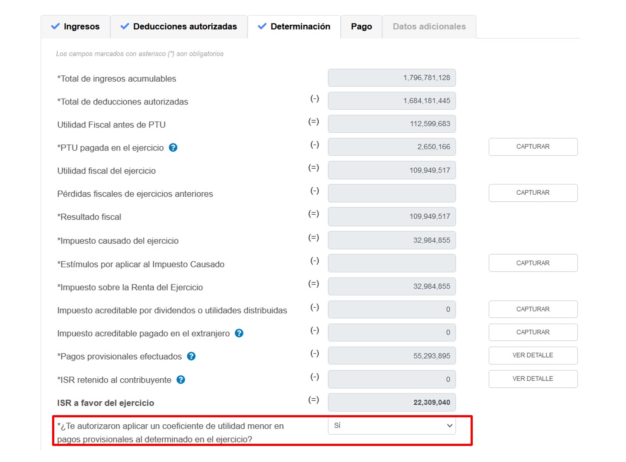Show help for ISR retenido al contribuyente

(x=181, y=380)
